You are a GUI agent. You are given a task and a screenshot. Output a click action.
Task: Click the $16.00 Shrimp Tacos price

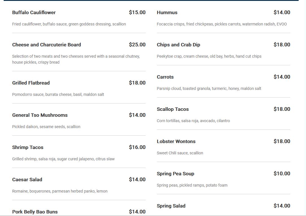pos(137,147)
